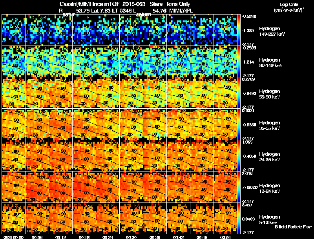Click the 00:18 time axis label
Viewport: 314px width, 239px height.
point(84,237)
